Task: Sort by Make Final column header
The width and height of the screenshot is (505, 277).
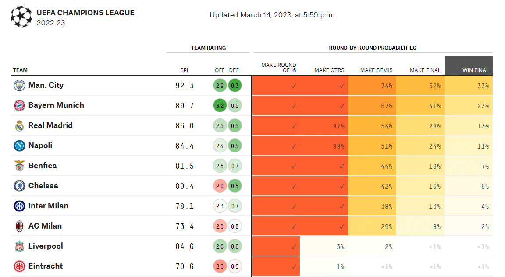Action: pyautogui.click(x=425, y=70)
